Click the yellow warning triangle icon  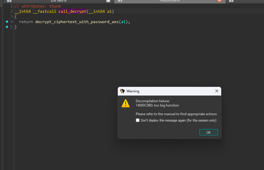(x=126, y=103)
